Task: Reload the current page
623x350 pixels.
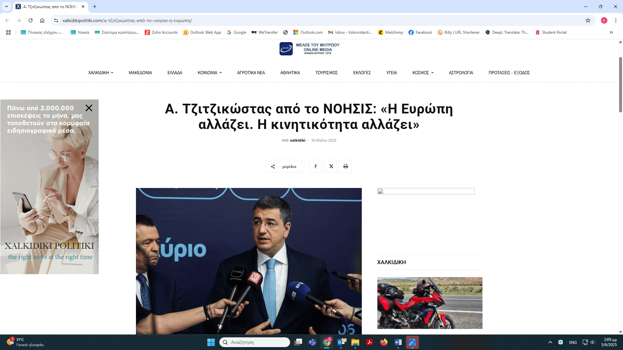Action: (31, 20)
